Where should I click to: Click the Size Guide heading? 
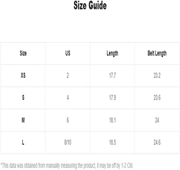(90, 5)
